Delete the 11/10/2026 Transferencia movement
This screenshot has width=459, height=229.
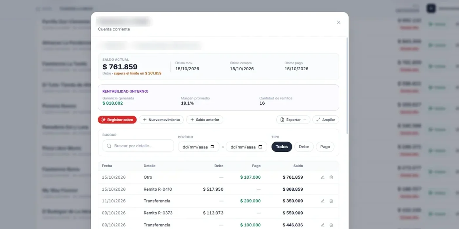tap(331, 201)
